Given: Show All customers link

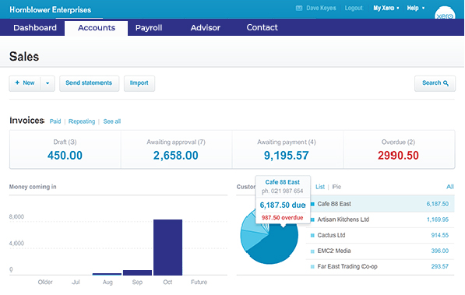Looking at the screenshot, I should 450,187.
